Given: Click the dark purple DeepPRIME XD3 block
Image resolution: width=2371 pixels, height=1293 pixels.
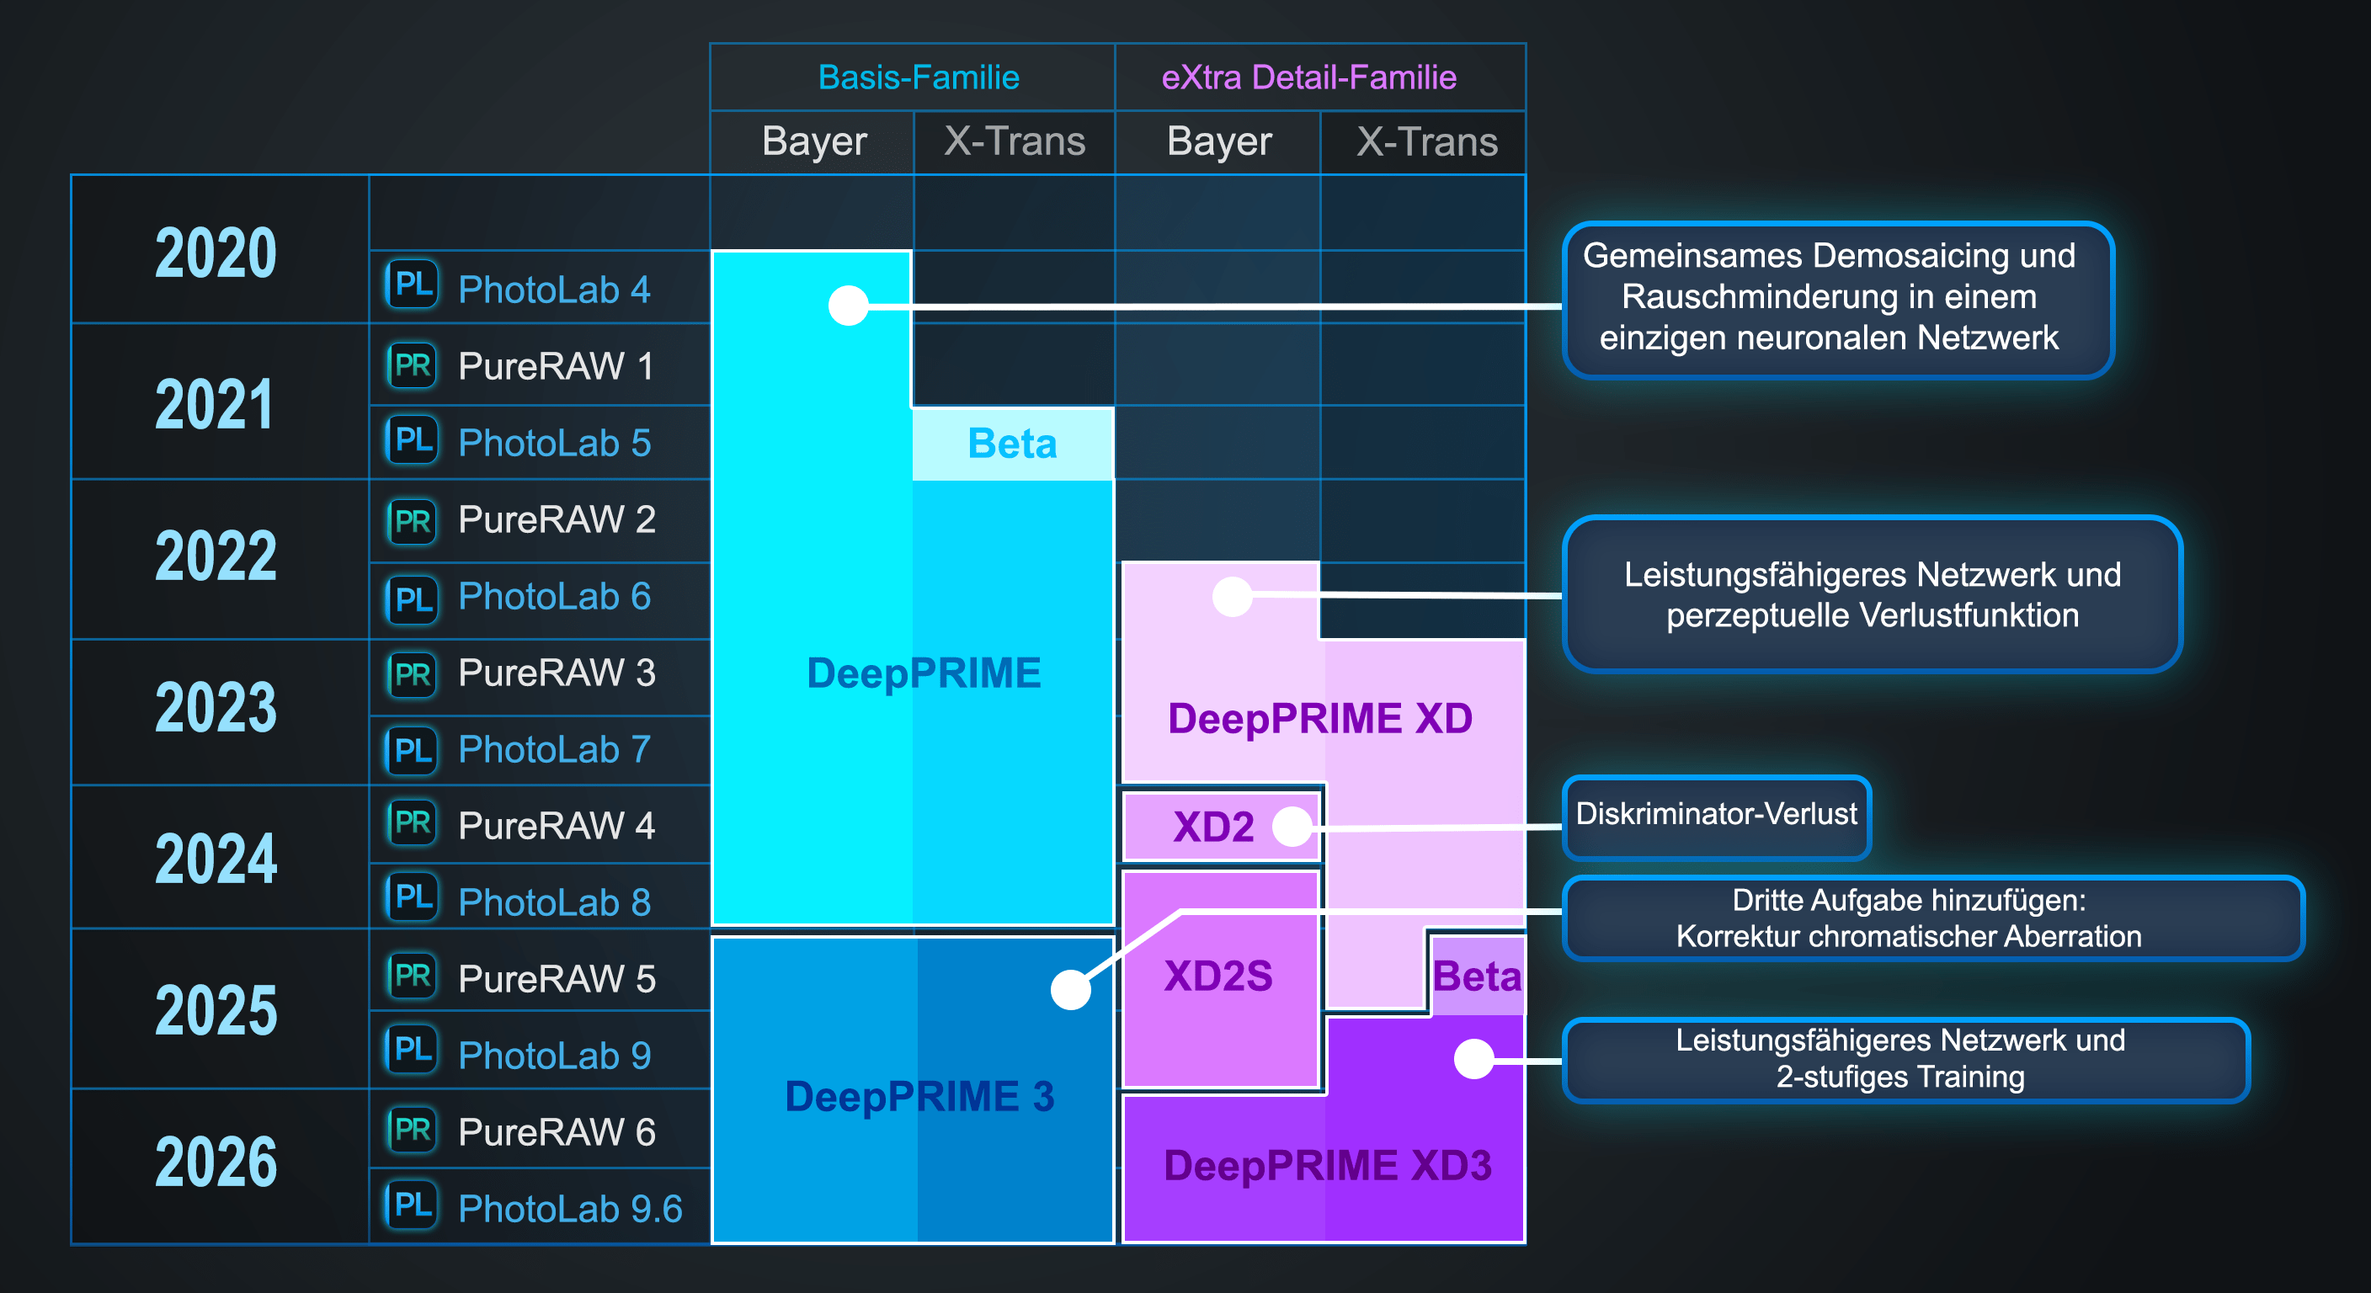Looking at the screenshot, I should click(x=1326, y=1165).
